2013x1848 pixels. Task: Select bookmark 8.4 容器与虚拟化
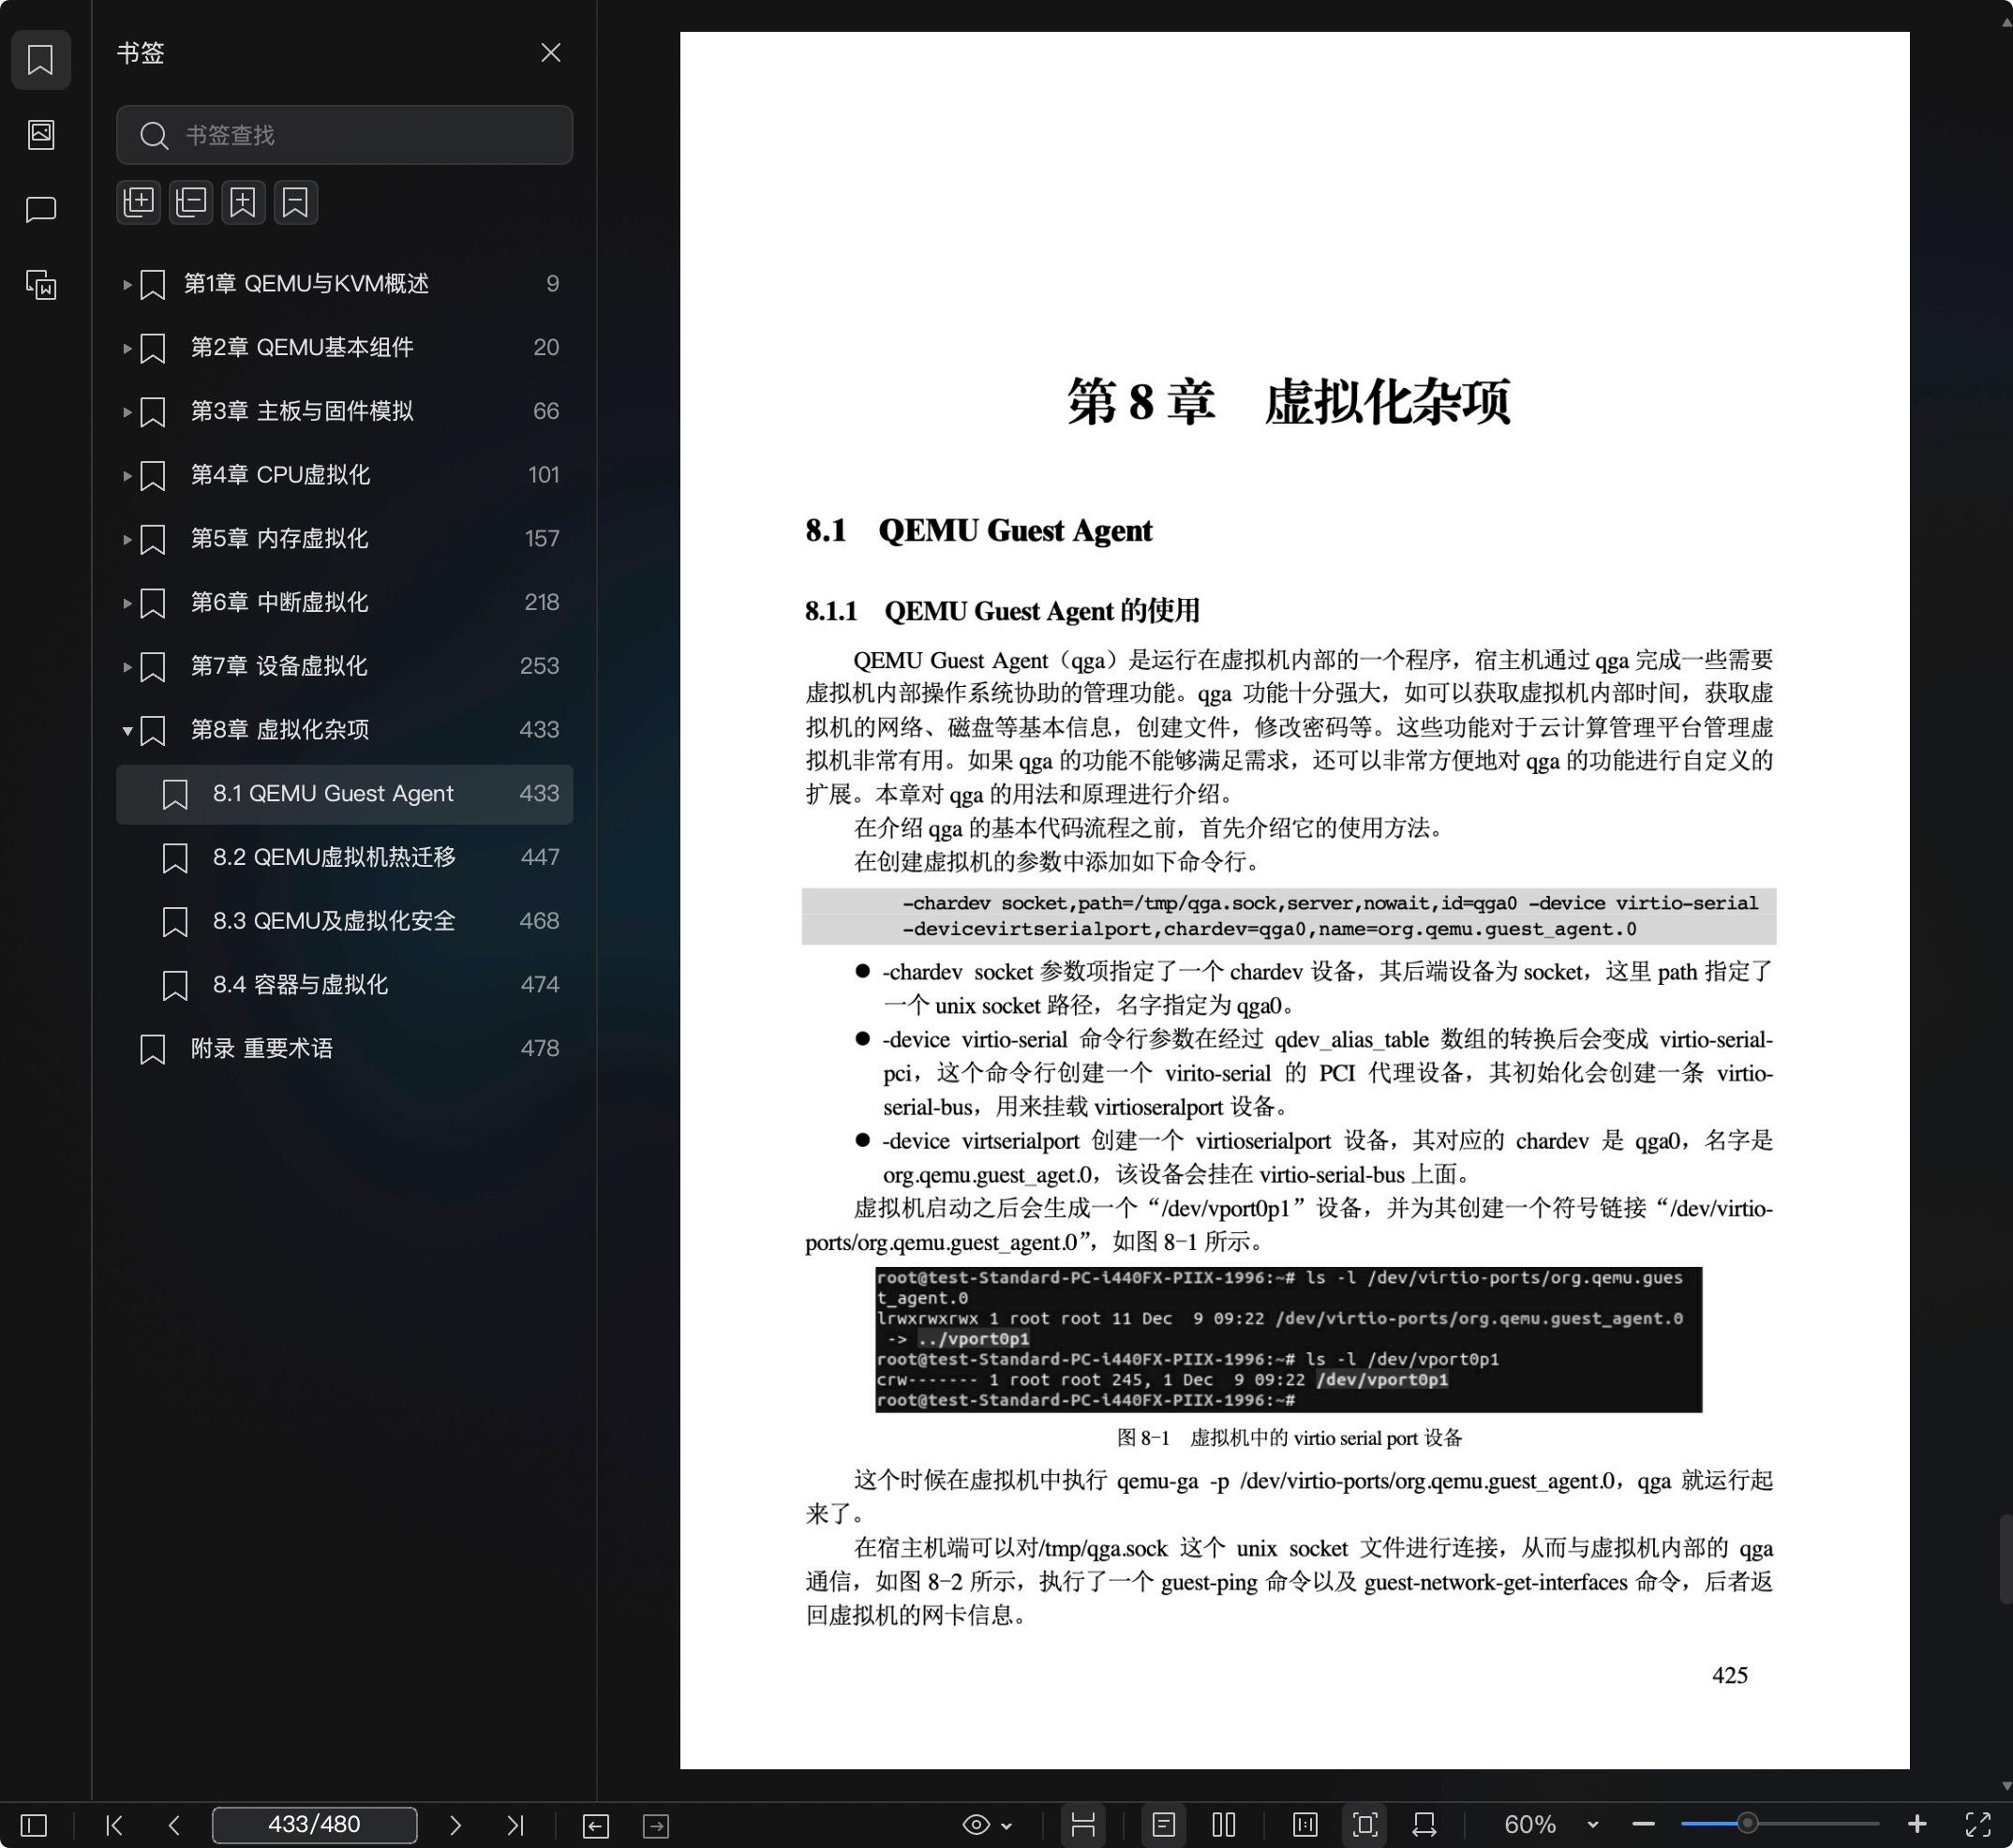pyautogui.click(x=344, y=985)
